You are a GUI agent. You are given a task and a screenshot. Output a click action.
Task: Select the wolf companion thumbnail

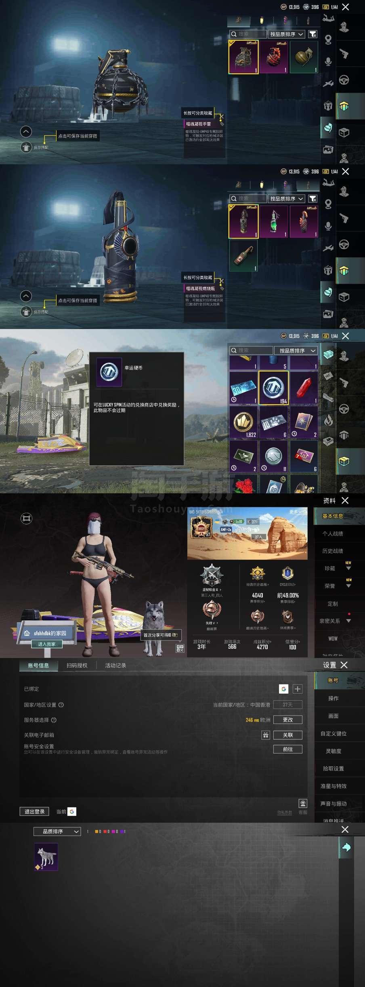[x=46, y=856]
